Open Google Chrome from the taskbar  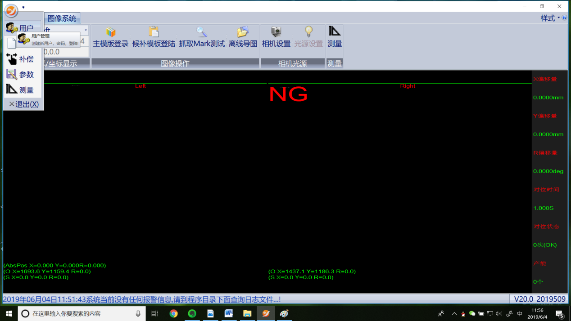173,313
